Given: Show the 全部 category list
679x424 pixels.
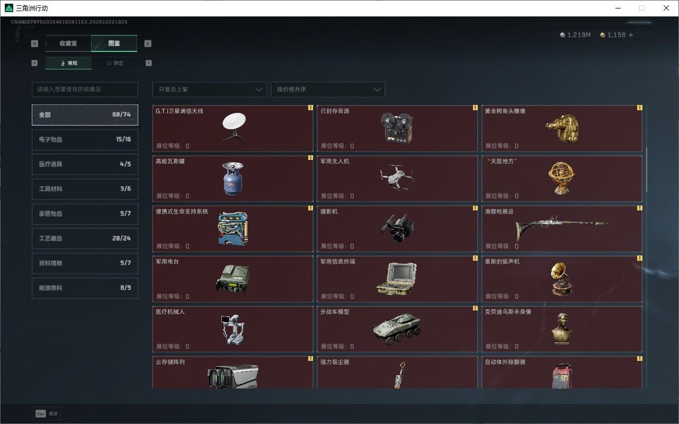Looking at the screenshot, I should (x=85, y=114).
